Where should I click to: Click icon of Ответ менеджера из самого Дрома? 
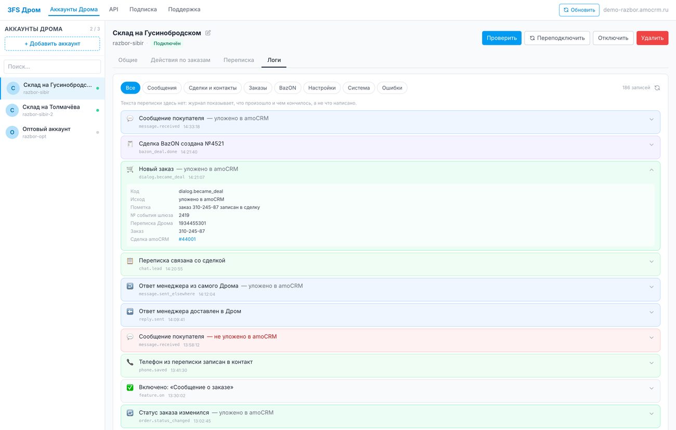coord(130,286)
